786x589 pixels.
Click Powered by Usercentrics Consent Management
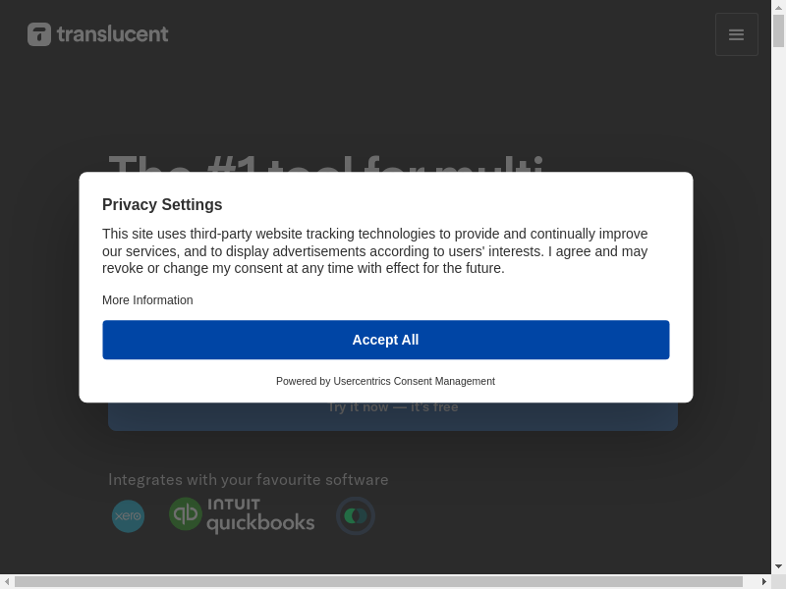tap(385, 381)
